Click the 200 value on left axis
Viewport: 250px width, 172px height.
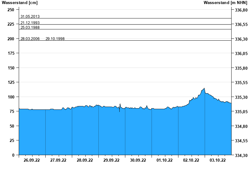pyautogui.click(x=11, y=39)
